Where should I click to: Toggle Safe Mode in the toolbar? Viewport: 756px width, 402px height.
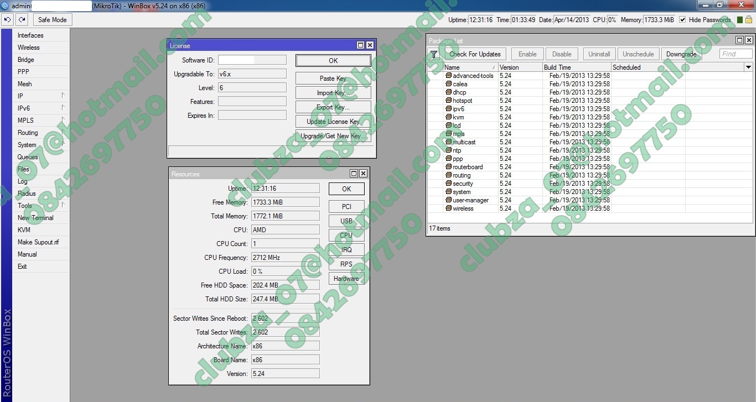pos(52,20)
